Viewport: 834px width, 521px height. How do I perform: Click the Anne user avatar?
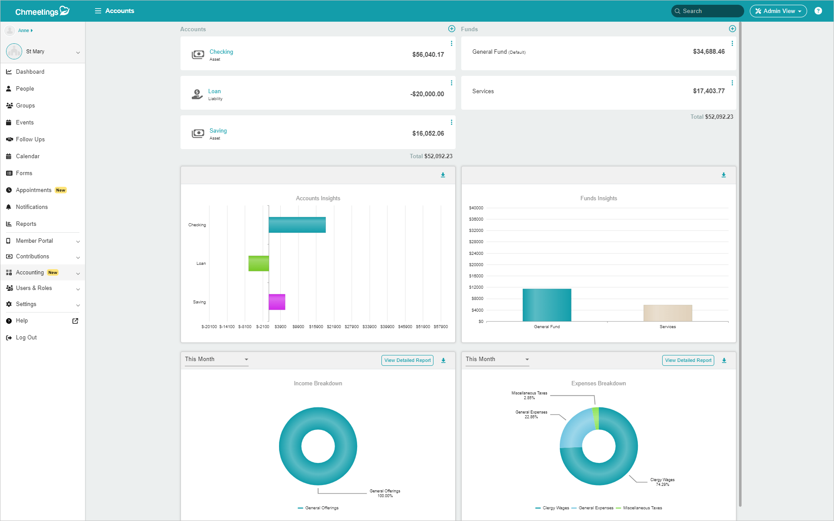tap(10, 30)
